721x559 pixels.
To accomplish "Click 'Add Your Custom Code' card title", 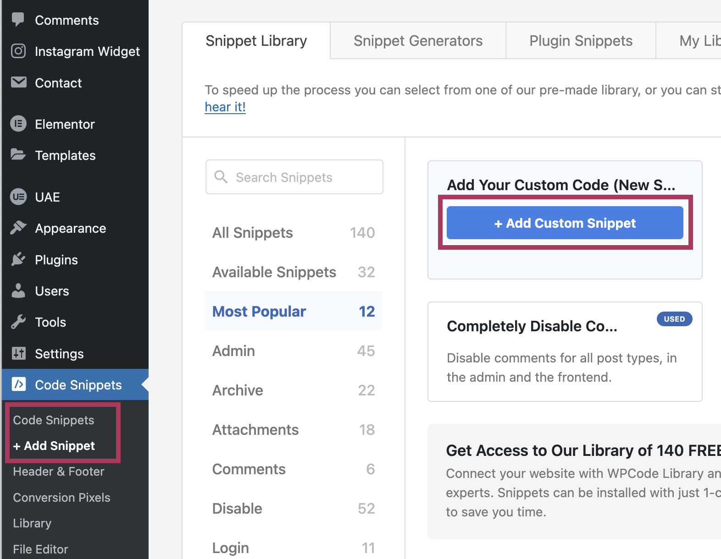I will [561, 185].
